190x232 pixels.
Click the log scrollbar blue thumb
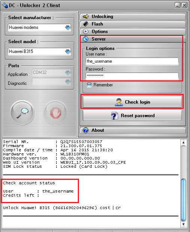coord(183,200)
